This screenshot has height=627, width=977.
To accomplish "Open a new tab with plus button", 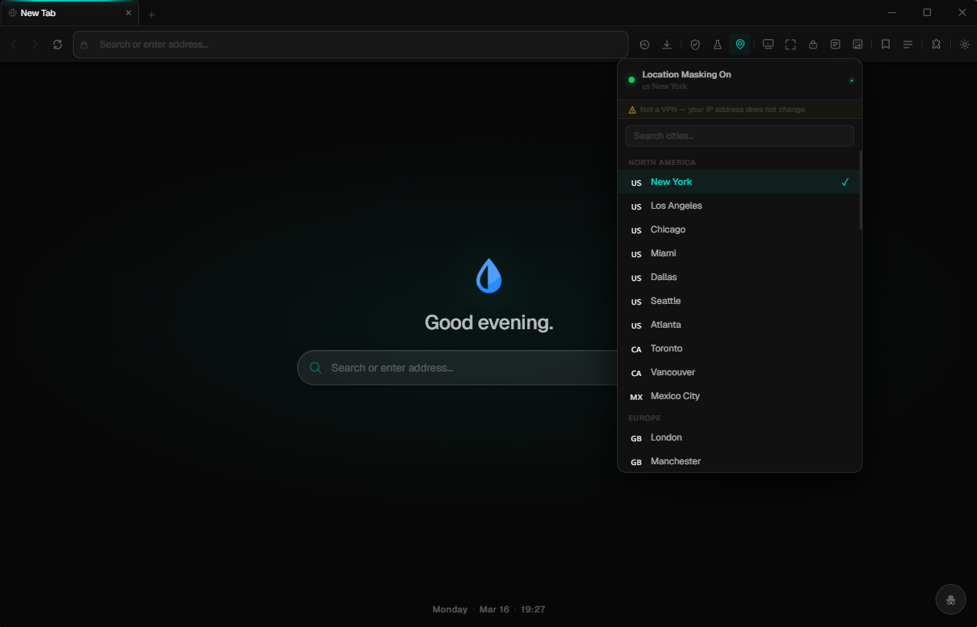I will click(x=151, y=14).
